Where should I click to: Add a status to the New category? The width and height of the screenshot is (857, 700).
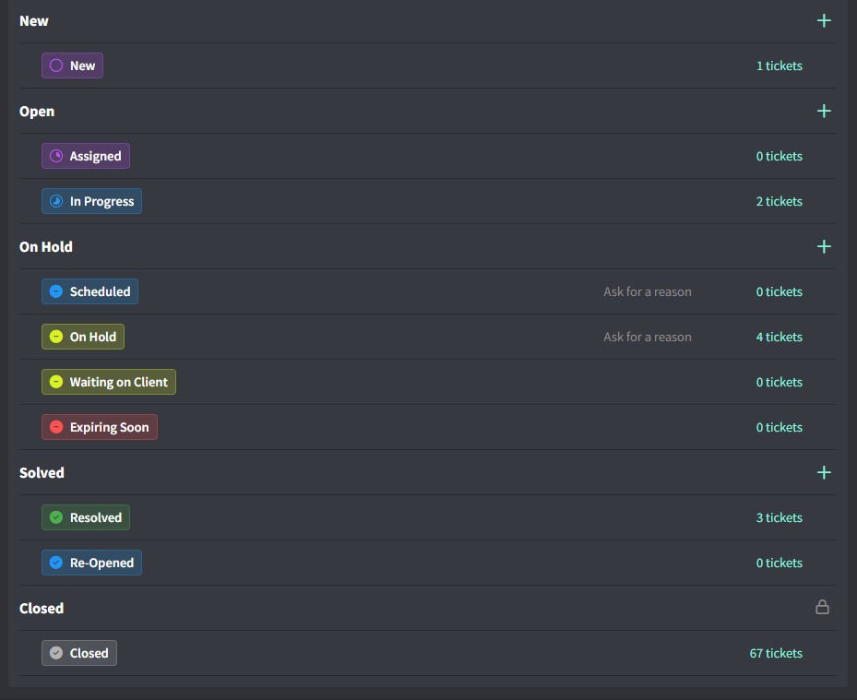(x=824, y=20)
